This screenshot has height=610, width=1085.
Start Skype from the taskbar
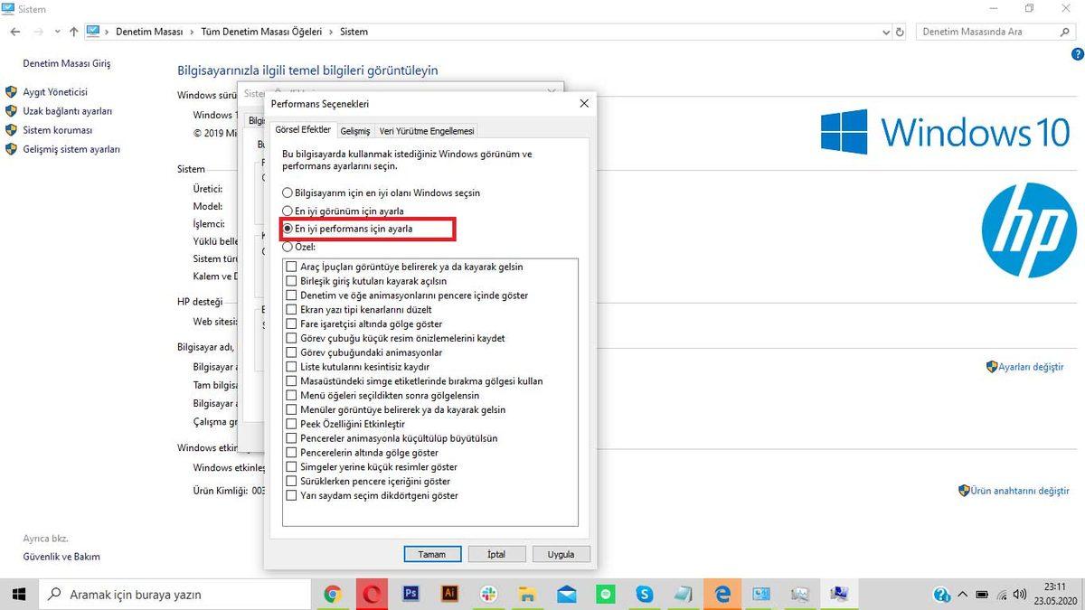click(645, 594)
